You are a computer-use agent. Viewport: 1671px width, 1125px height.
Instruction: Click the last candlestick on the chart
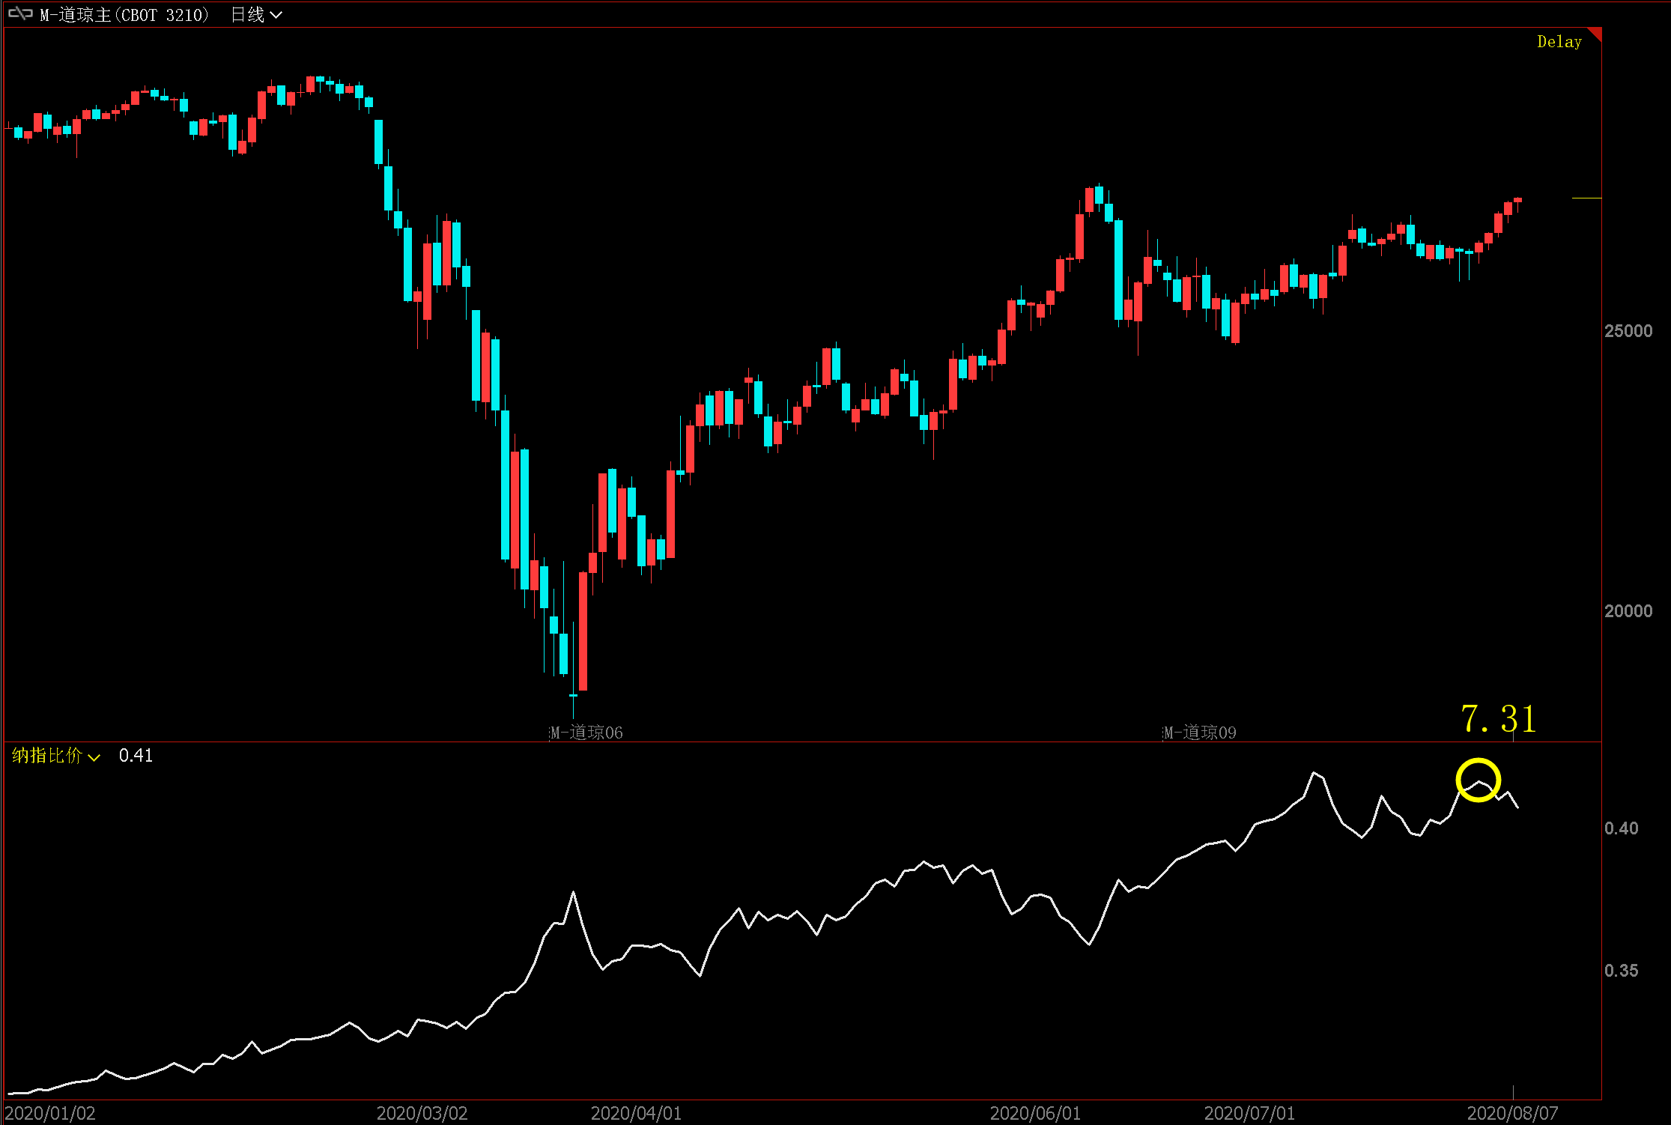point(1517,201)
